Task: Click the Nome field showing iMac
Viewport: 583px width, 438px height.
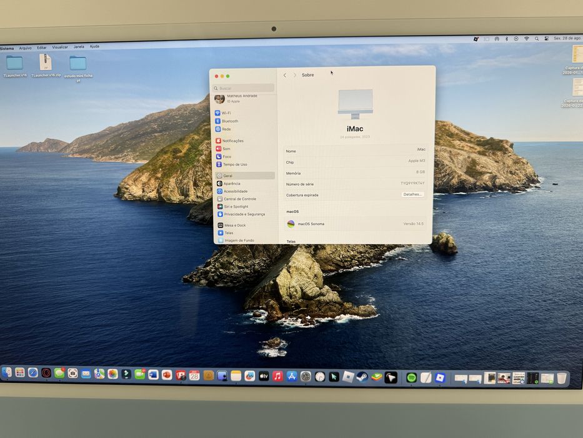Action: point(355,150)
